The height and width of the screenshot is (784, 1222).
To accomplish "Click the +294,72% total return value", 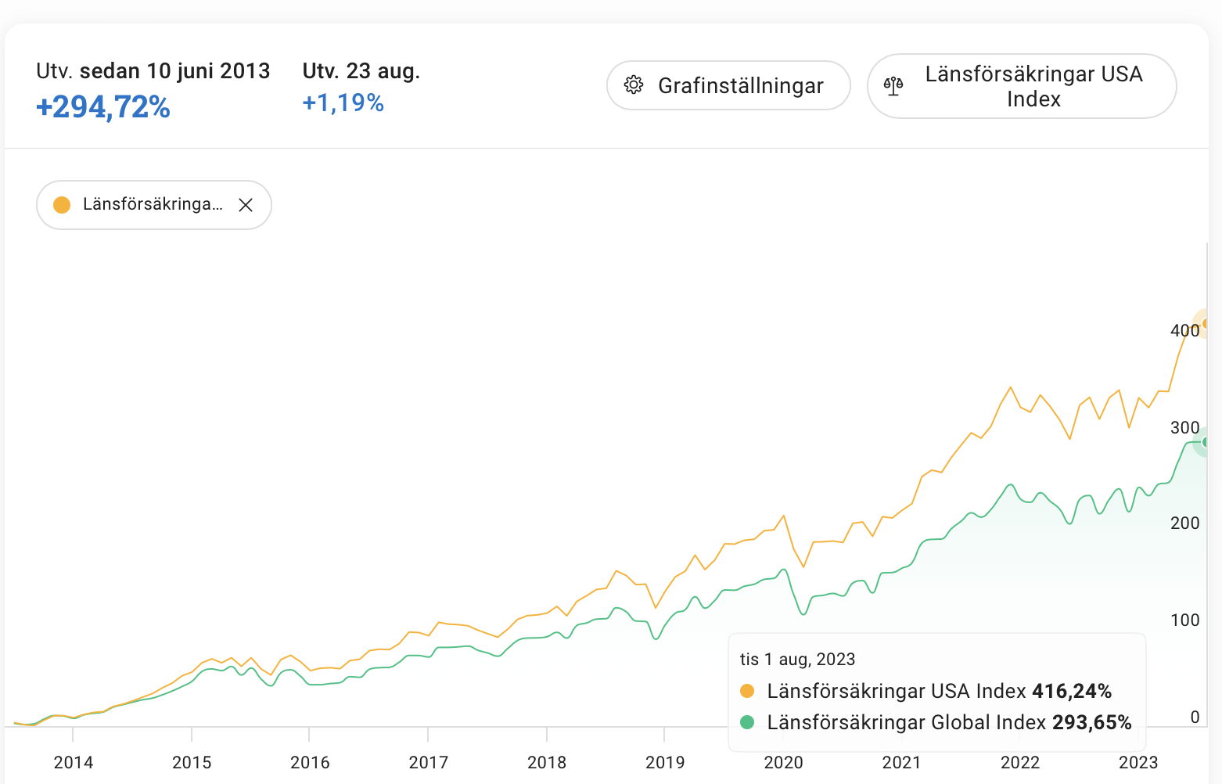I will point(103,107).
